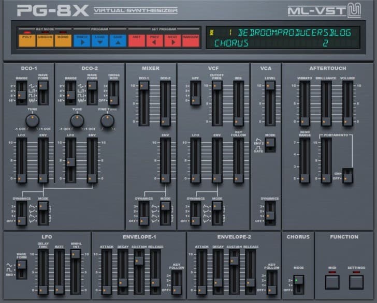
Task: Click the DCO-2 LFO slider
Action: tap(70, 160)
